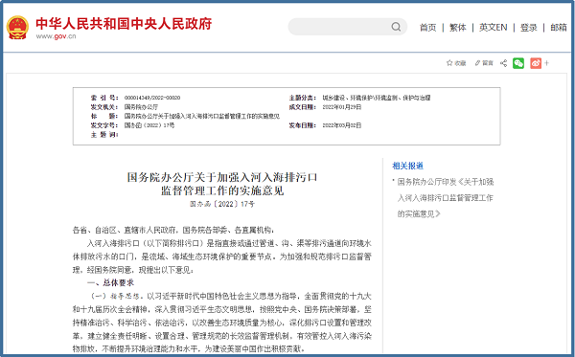
Task: Click the plus icon for more sharing
Action: (x=547, y=63)
